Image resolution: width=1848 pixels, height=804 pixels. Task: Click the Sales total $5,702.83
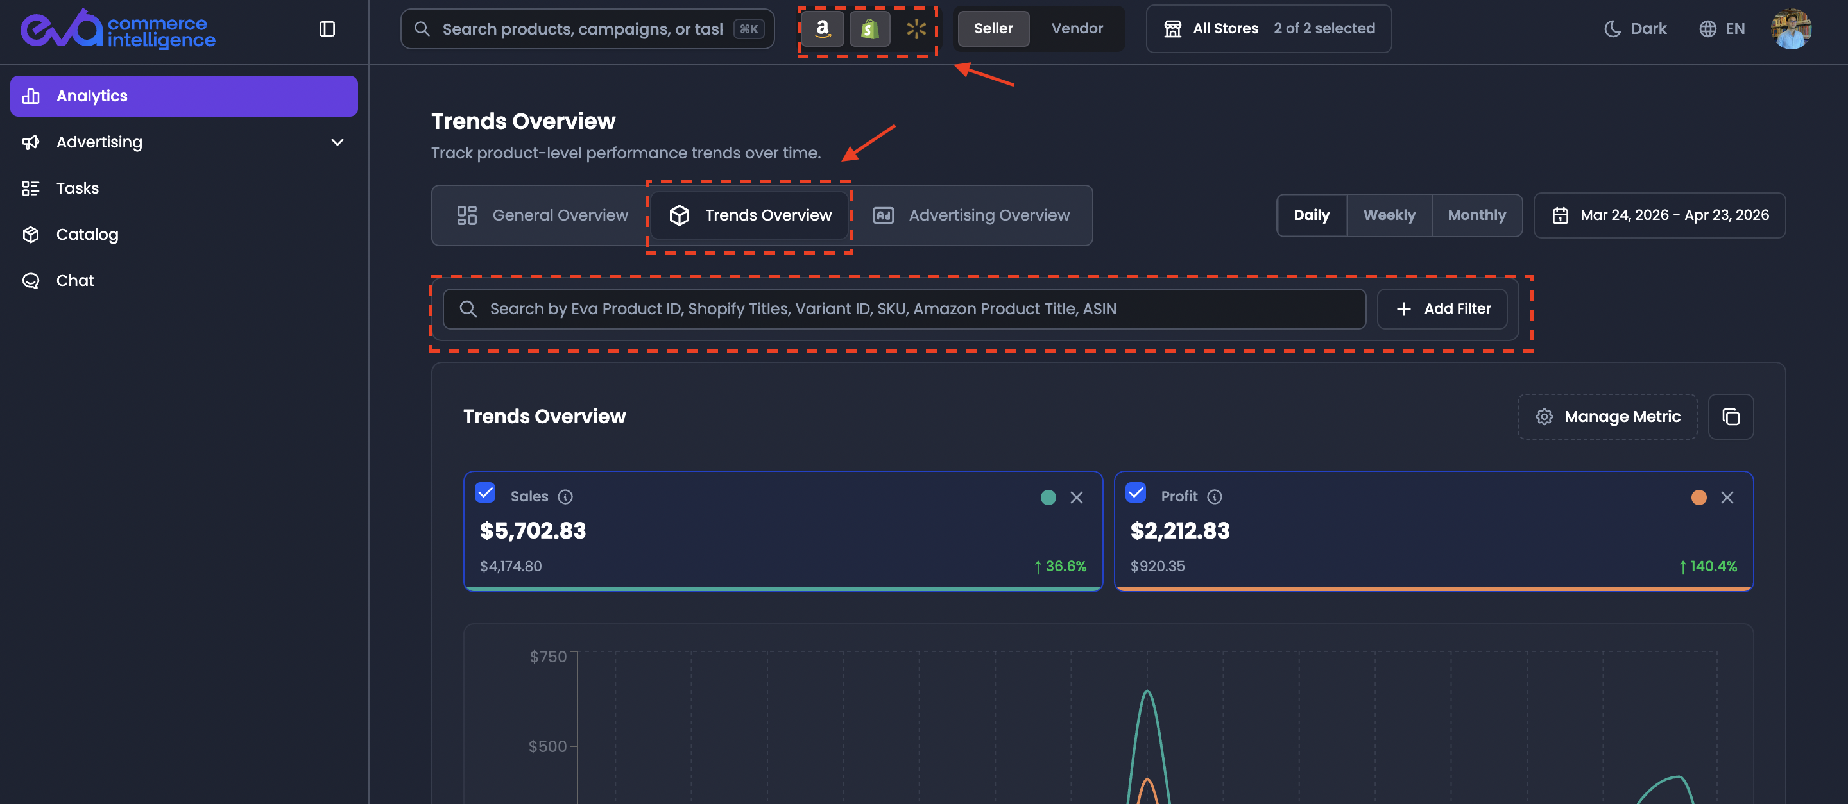pos(533,530)
